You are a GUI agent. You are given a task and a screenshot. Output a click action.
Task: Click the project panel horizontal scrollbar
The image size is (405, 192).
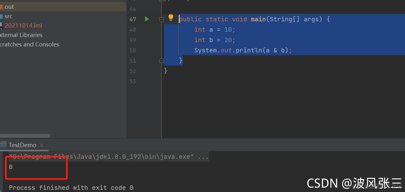pyautogui.click(x=25, y=136)
